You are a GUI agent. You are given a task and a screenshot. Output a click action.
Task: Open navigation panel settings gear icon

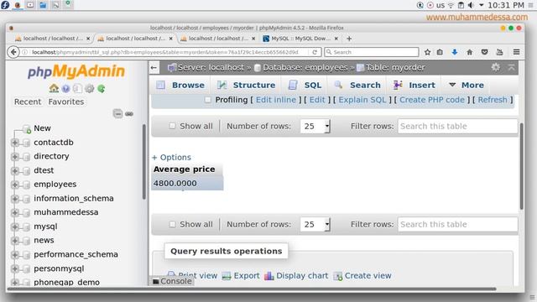[90, 89]
